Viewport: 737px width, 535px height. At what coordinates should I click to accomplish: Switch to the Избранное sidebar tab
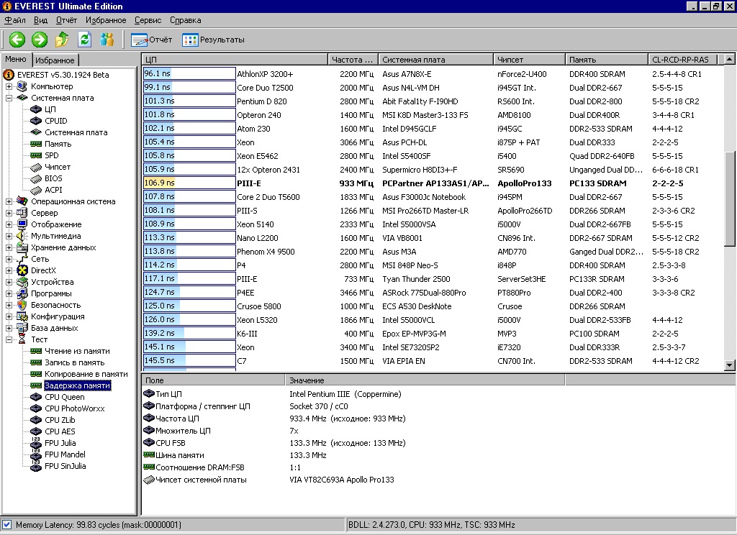pyautogui.click(x=55, y=60)
